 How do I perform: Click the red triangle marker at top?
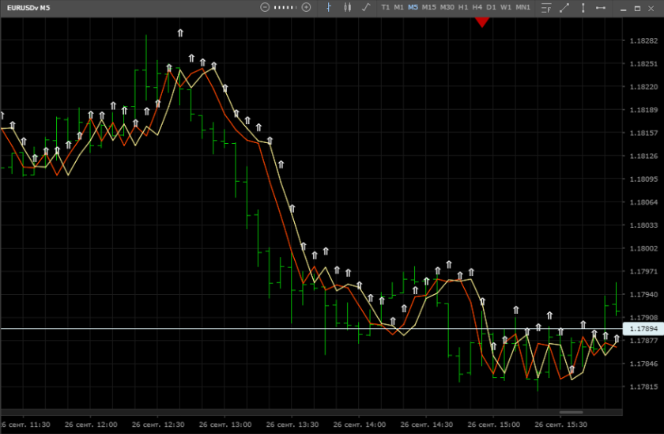click(x=482, y=22)
